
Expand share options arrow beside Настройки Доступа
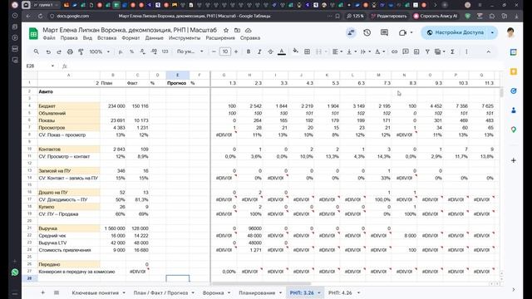[492, 32]
